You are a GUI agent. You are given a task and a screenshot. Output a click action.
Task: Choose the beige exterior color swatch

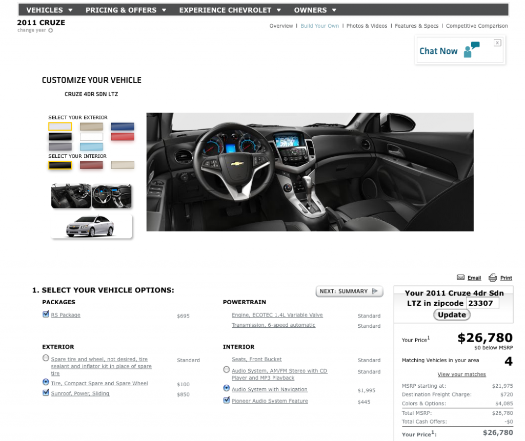point(91,127)
